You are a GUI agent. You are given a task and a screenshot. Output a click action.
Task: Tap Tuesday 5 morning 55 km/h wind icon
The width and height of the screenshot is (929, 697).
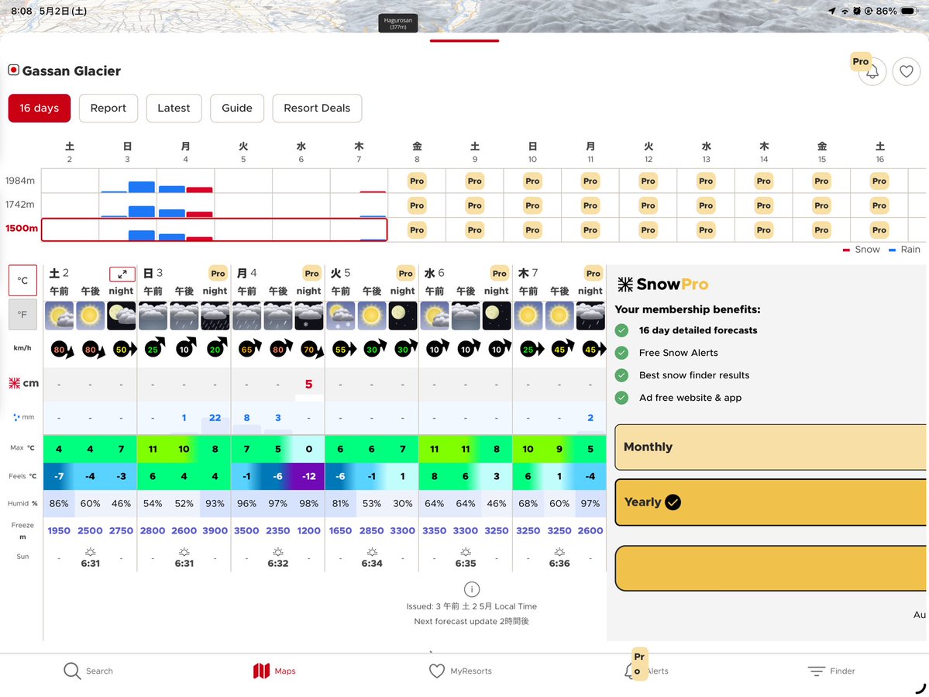coord(342,350)
